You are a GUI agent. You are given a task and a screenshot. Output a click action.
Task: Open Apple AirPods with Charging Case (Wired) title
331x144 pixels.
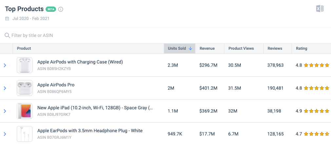(x=80, y=62)
